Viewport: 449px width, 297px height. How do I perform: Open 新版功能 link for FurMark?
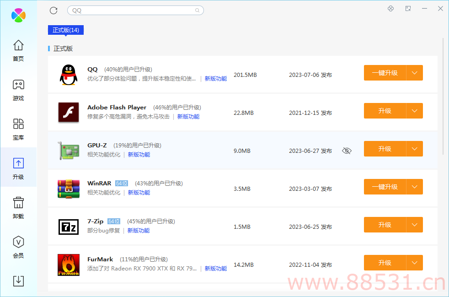(216, 269)
